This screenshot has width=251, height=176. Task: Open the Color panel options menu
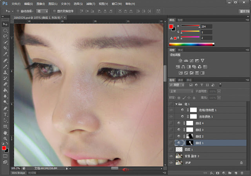(x=247, y=20)
